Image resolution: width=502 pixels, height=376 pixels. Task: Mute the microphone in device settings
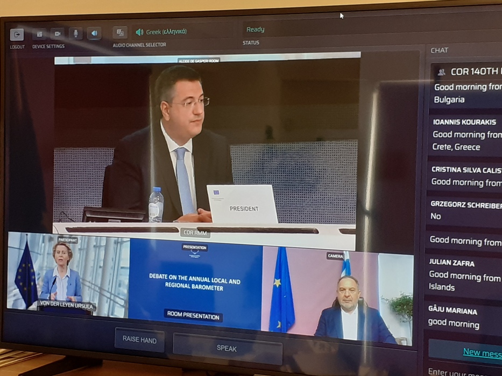click(75, 33)
